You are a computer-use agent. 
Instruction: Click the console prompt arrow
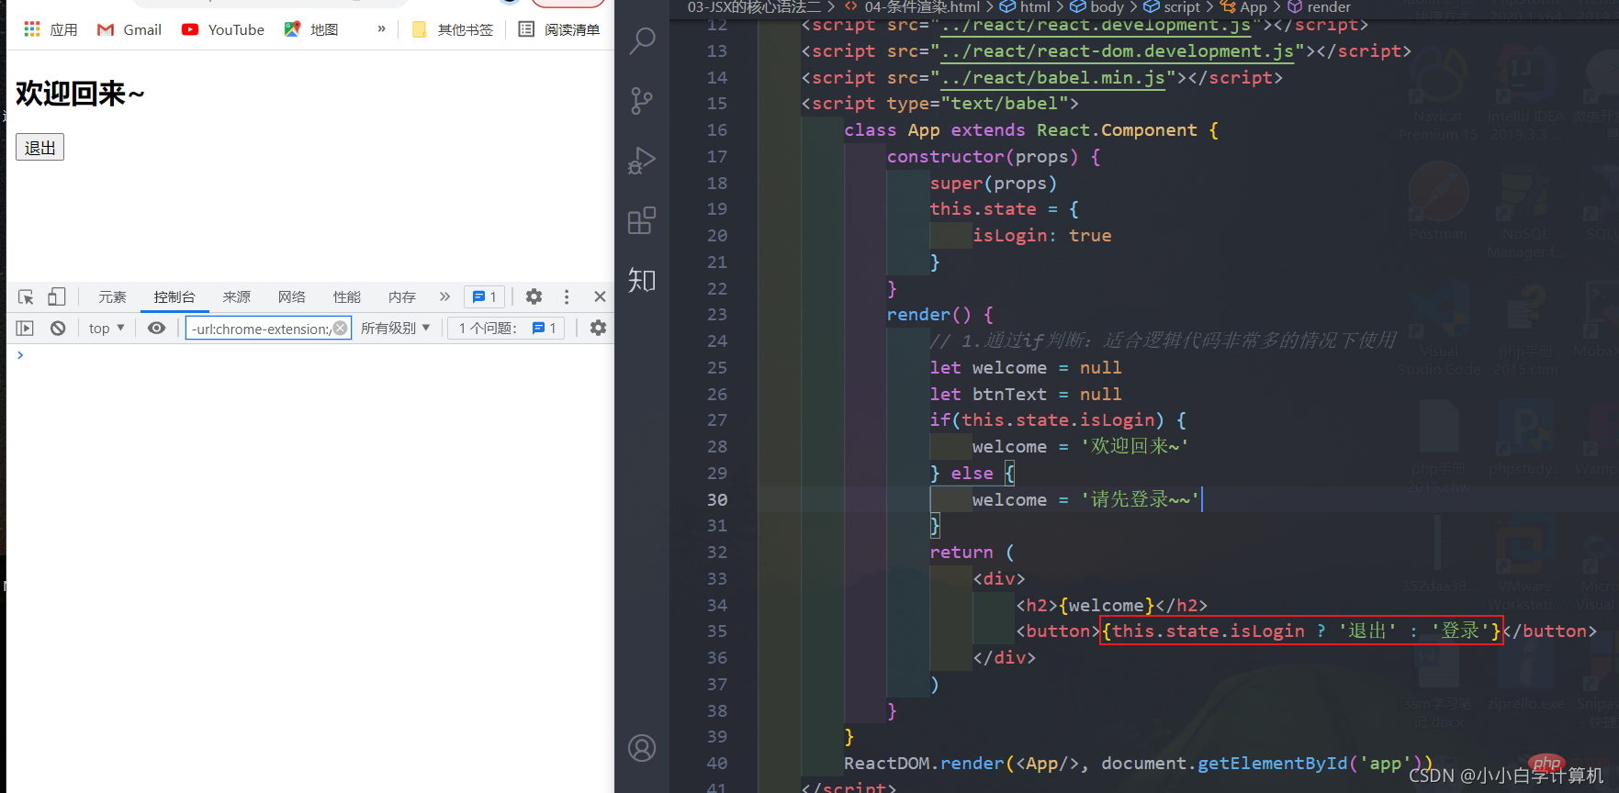20,355
